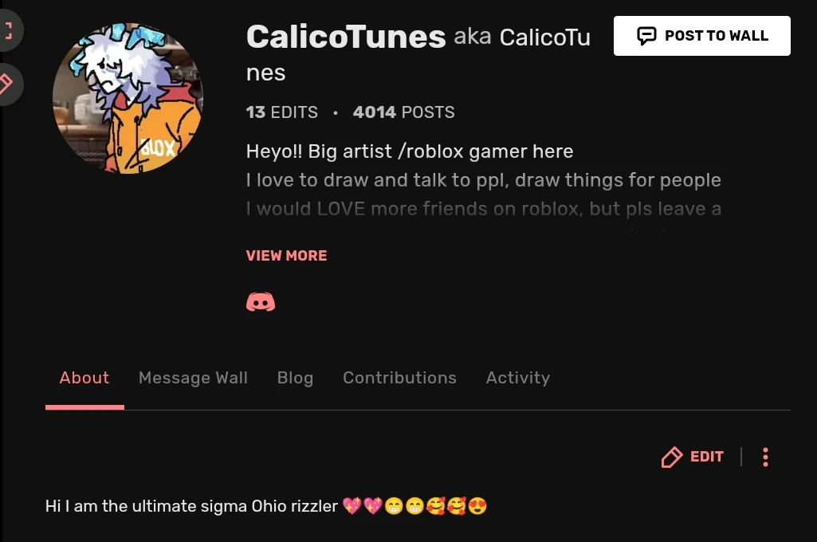Click the EDIT text link in About section
The width and height of the screenshot is (817, 542).
tap(707, 457)
